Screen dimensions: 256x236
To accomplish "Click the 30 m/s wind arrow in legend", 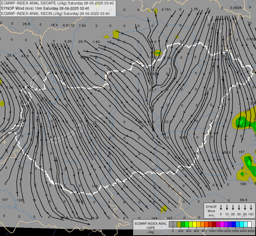I will click(239, 207).
